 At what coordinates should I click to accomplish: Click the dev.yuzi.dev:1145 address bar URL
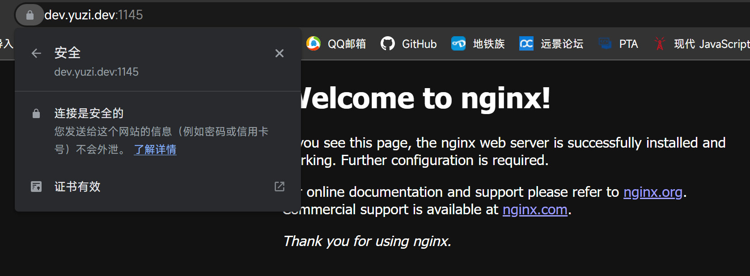click(93, 15)
